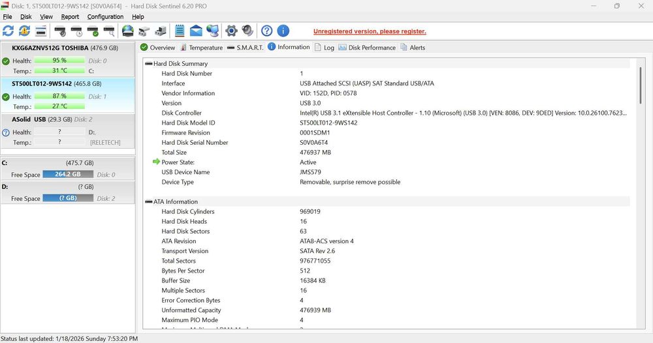
Task: Collapse the ATA Information section
Action: pyautogui.click(x=148, y=201)
